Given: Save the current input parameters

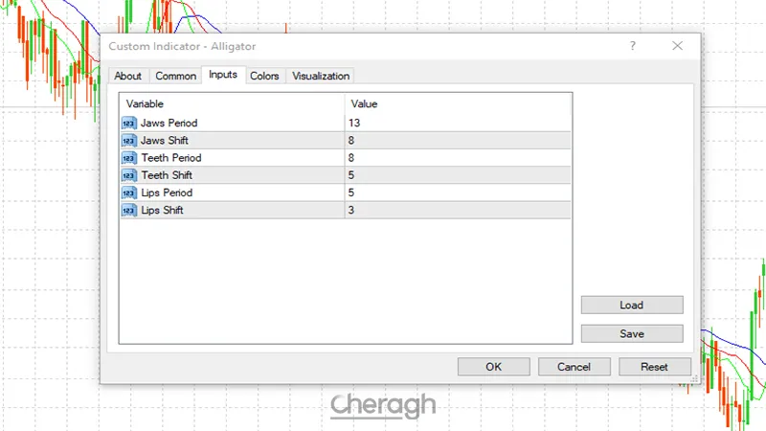Looking at the screenshot, I should point(631,333).
